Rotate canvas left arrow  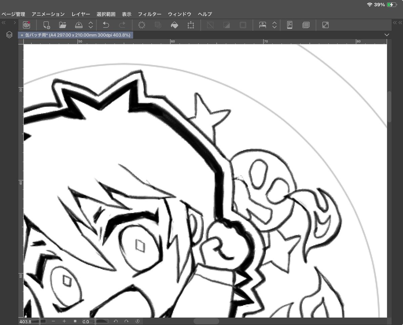(116, 321)
